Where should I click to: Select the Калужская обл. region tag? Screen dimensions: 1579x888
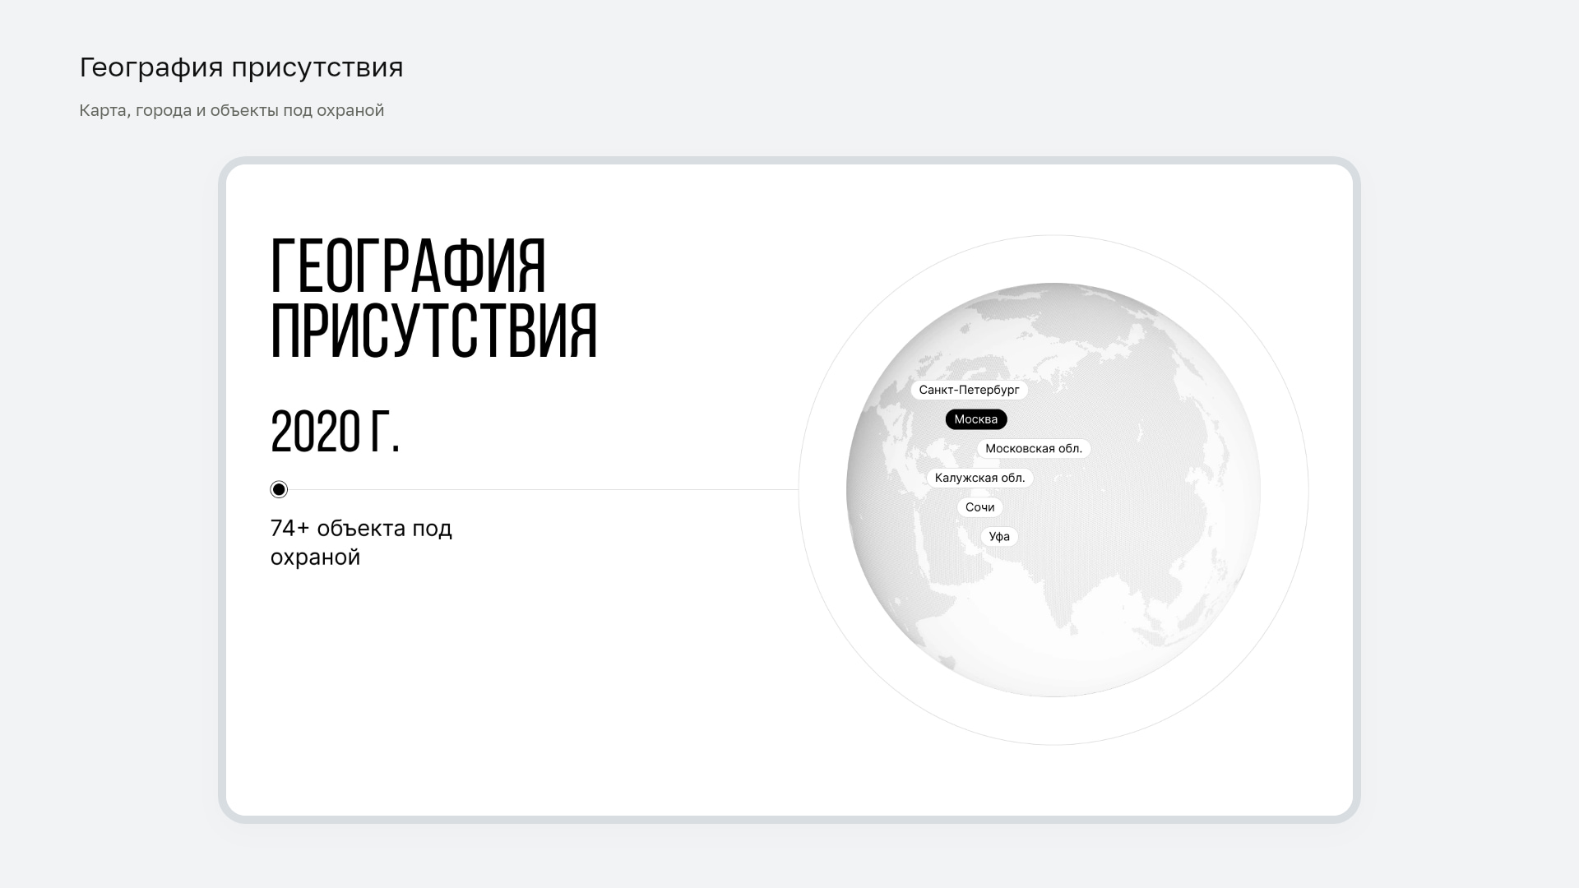(980, 478)
